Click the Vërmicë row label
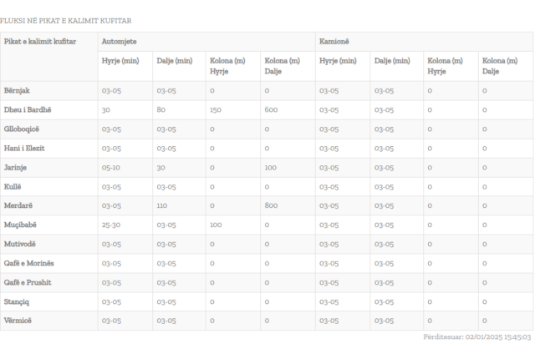The width and height of the screenshot is (535, 344). click(x=18, y=321)
